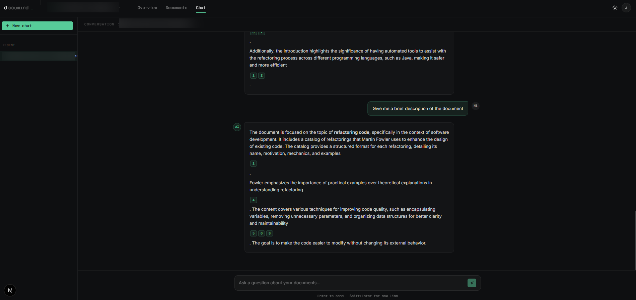Open citation 5 badge

(x=254, y=233)
